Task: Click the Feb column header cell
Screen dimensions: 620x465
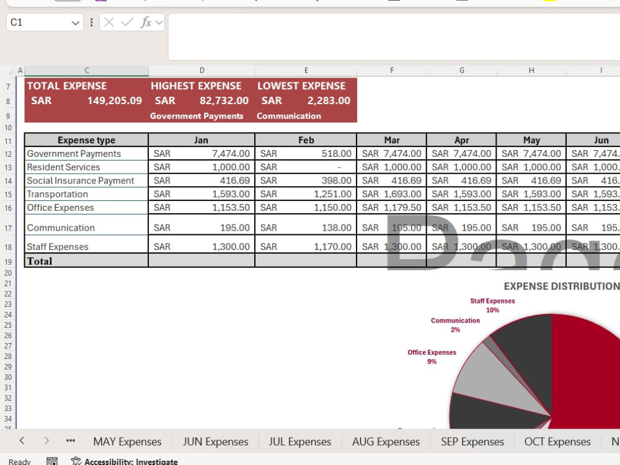Action: 306,140
